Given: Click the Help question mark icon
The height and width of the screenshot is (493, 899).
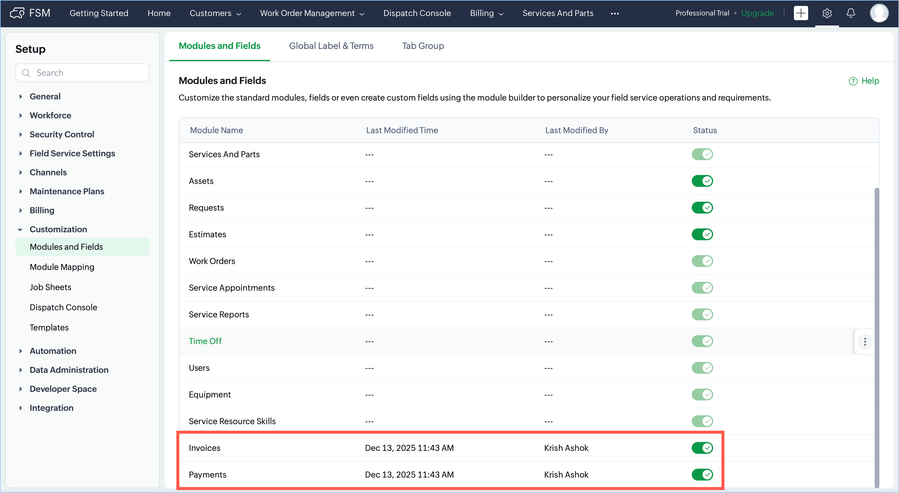Looking at the screenshot, I should pyautogui.click(x=853, y=81).
